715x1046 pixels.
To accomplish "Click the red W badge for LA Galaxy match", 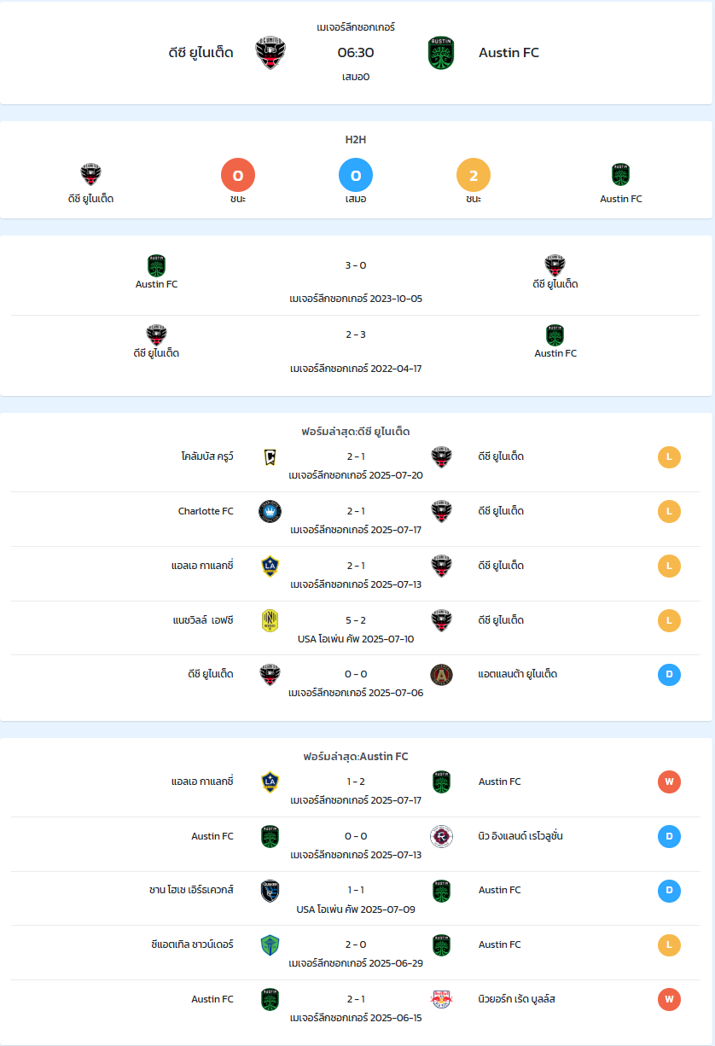I will (x=669, y=782).
